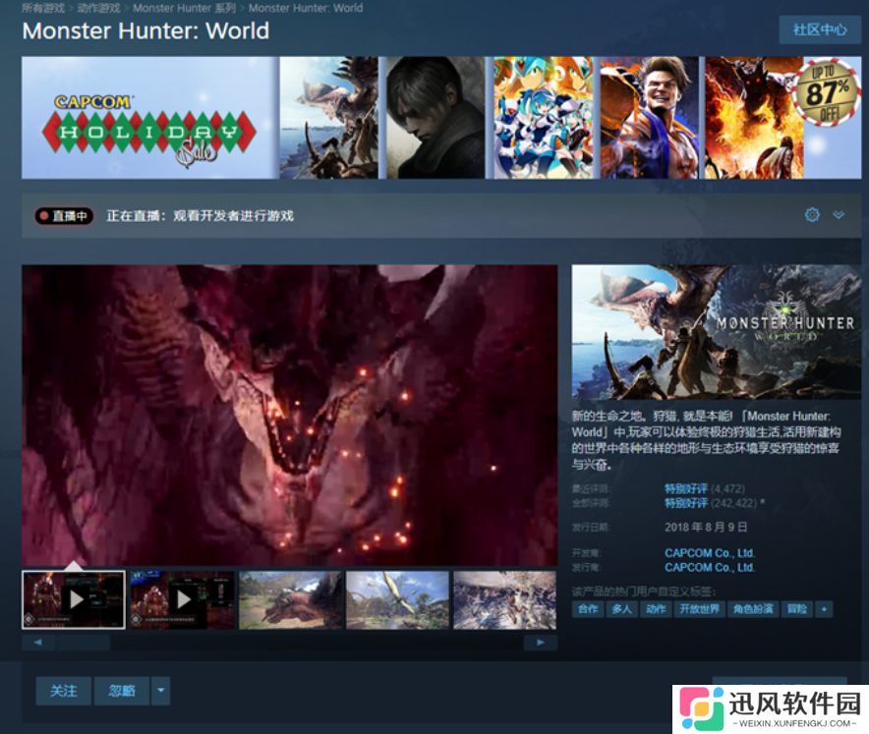Select the 冒险 tag
Image resolution: width=869 pixels, height=734 pixels.
(x=797, y=609)
